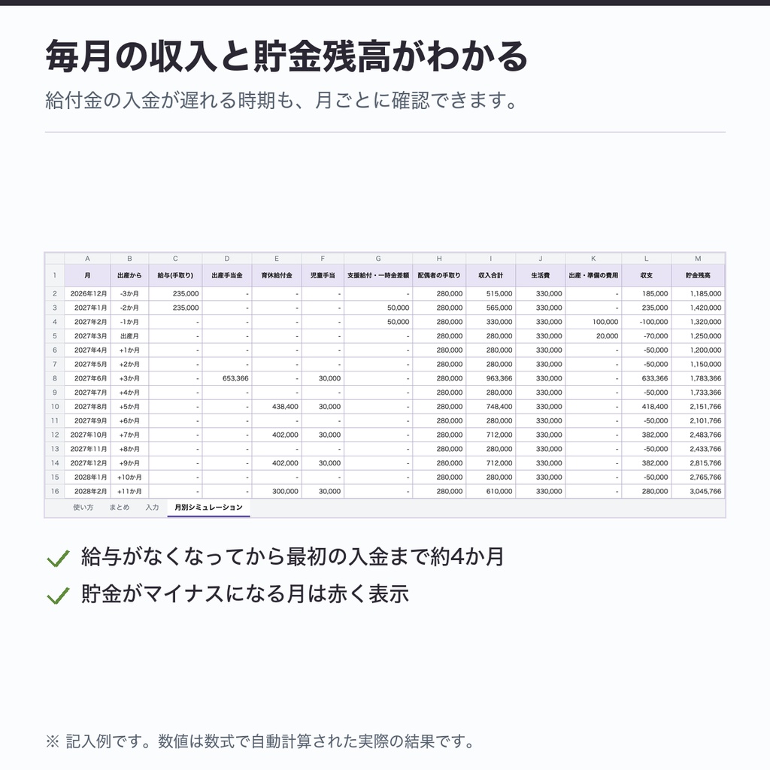Click the 月別シミュレーション sheet tab

(209, 508)
